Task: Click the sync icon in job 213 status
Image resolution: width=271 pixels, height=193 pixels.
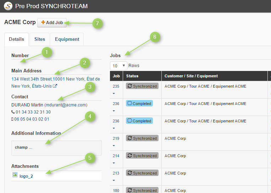Action: click(x=130, y=173)
